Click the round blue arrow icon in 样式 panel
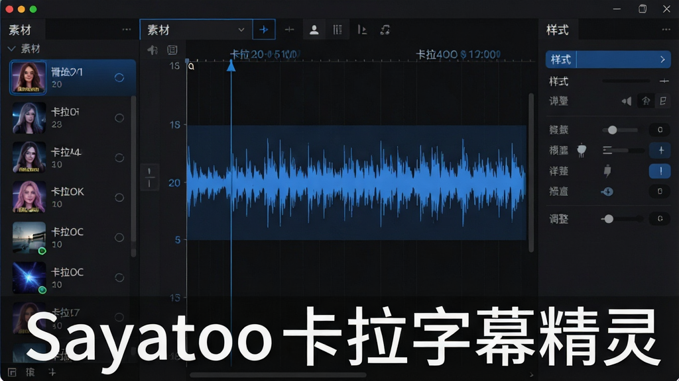The height and width of the screenshot is (381, 679). (x=607, y=191)
